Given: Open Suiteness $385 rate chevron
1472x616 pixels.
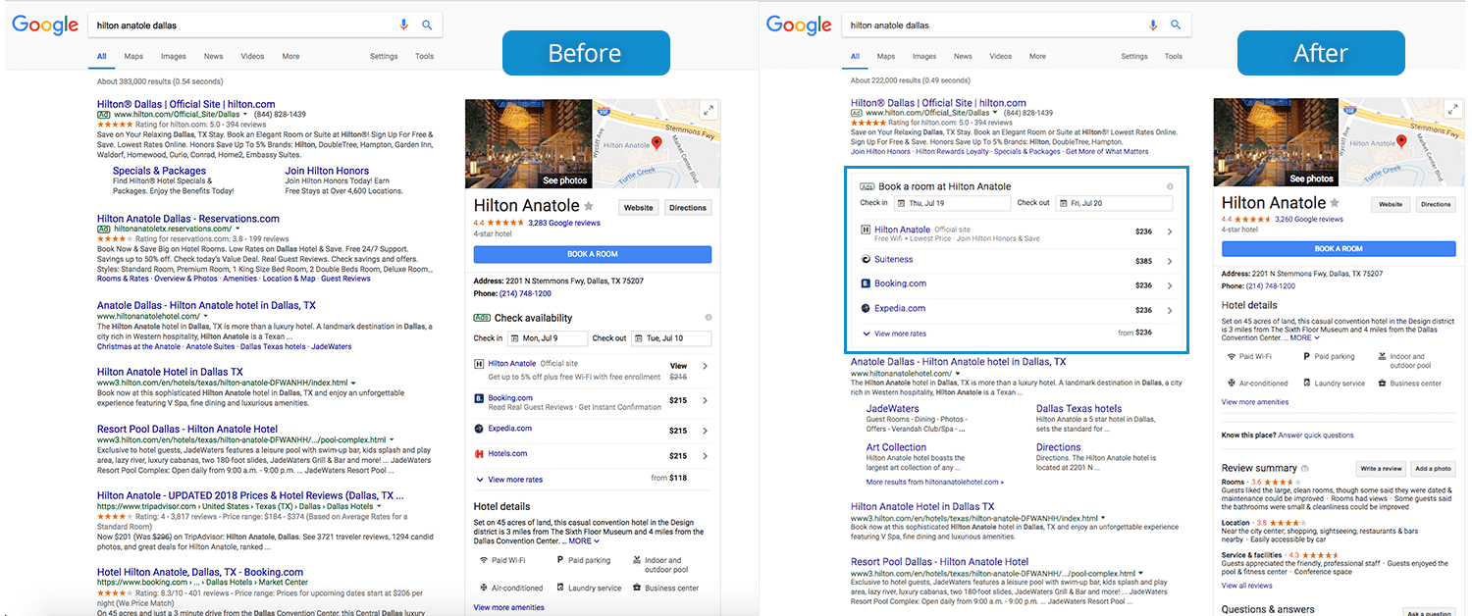Looking at the screenshot, I should point(1170,261).
